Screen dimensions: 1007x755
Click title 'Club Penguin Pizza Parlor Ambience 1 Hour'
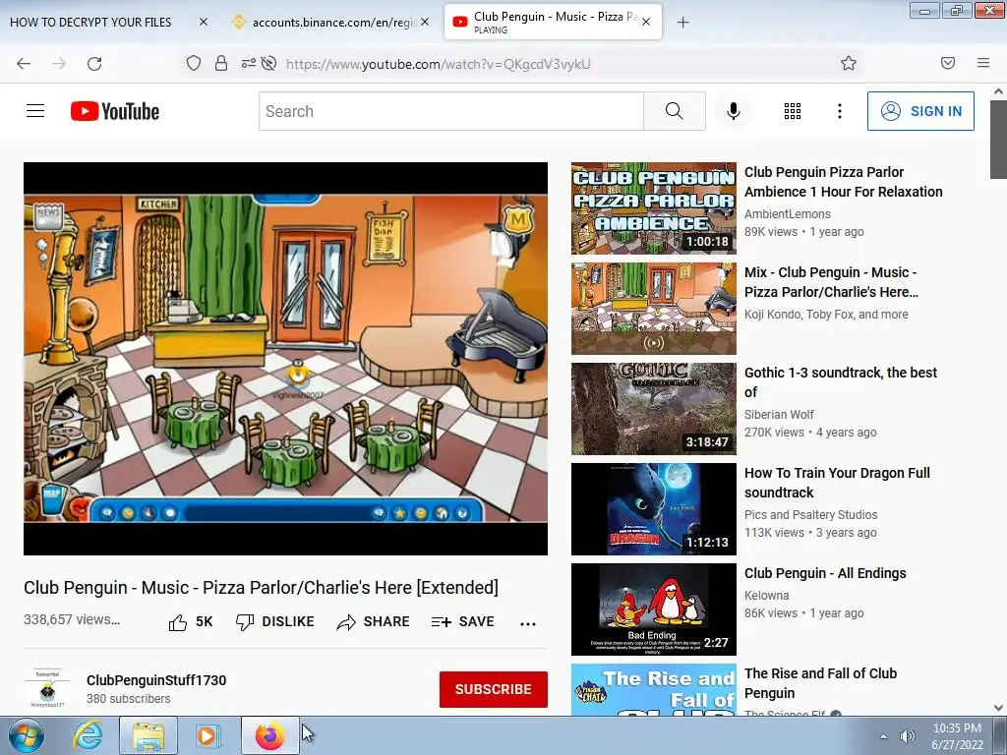[x=843, y=182]
